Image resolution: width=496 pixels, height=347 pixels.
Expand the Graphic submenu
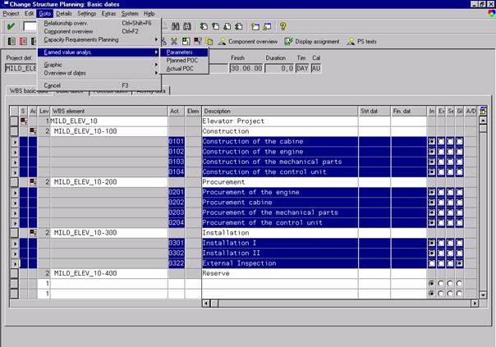tap(98, 65)
